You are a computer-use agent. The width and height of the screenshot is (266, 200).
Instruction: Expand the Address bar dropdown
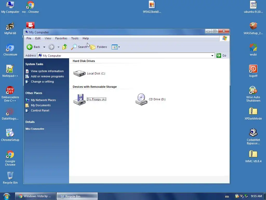click(x=212, y=56)
